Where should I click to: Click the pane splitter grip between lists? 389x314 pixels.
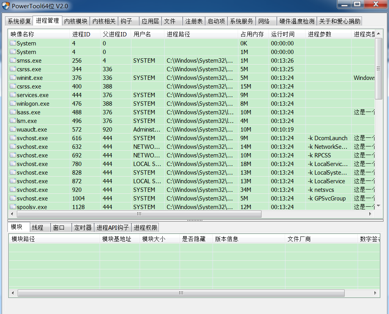195,220
